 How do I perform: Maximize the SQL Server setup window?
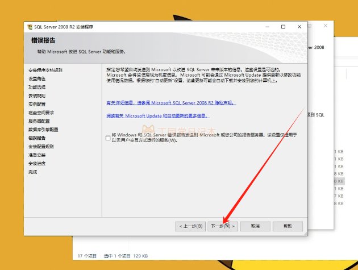tap(283, 27)
